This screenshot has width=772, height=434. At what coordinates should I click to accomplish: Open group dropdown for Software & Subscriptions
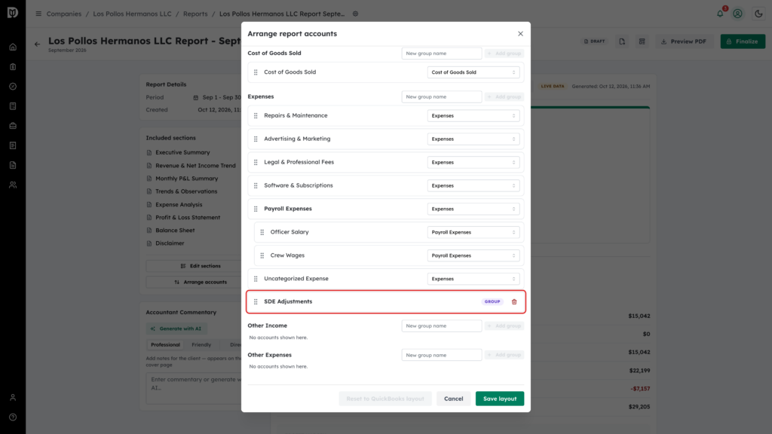473,185
